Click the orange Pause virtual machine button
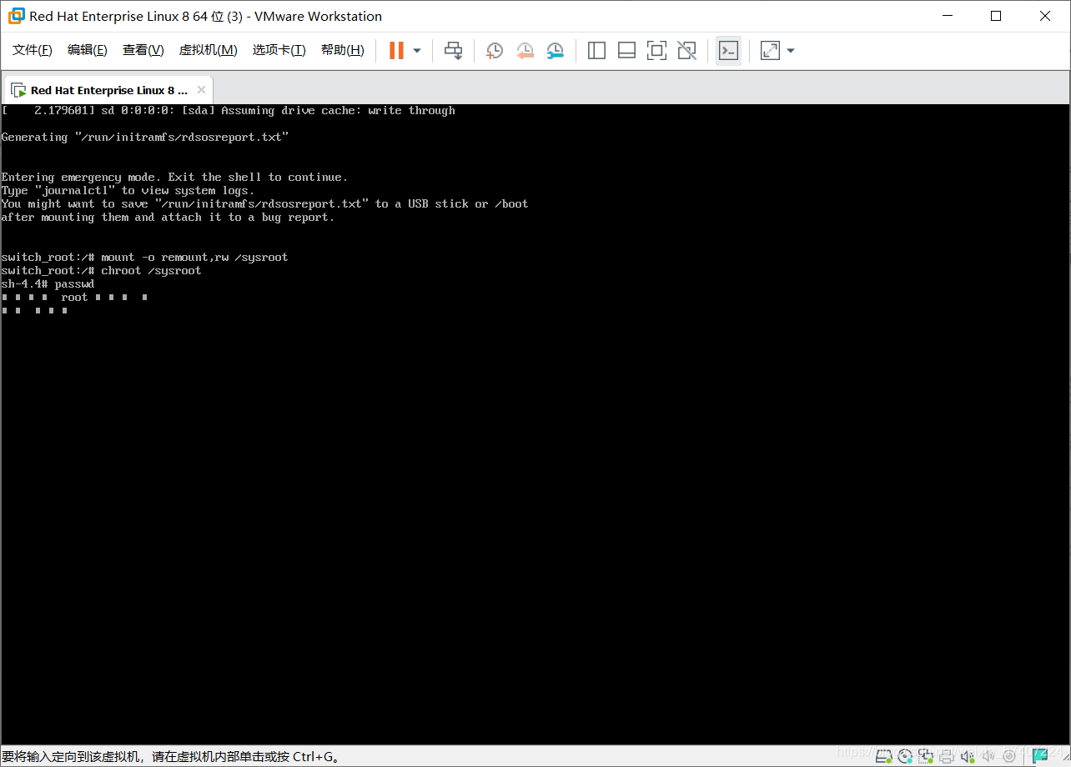 click(396, 51)
